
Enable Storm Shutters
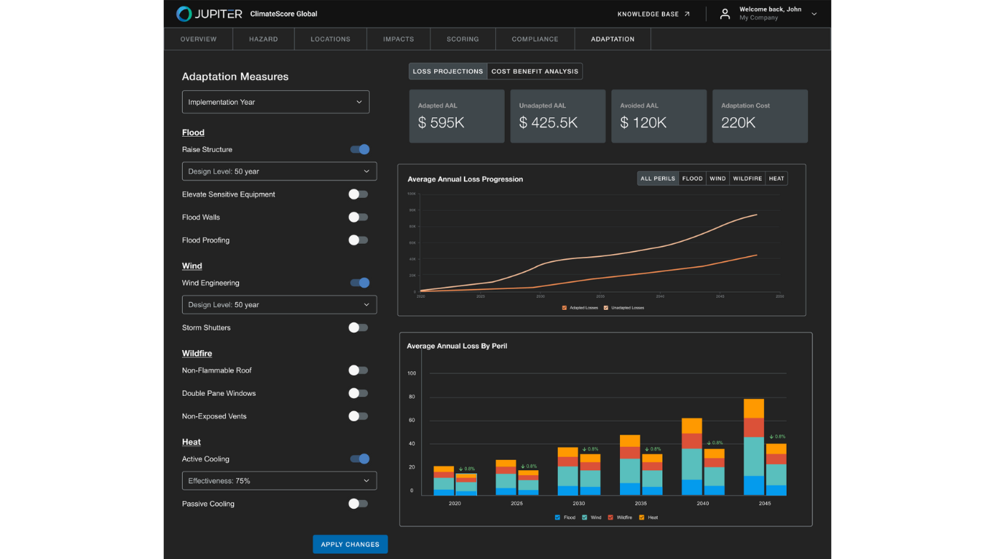point(358,328)
